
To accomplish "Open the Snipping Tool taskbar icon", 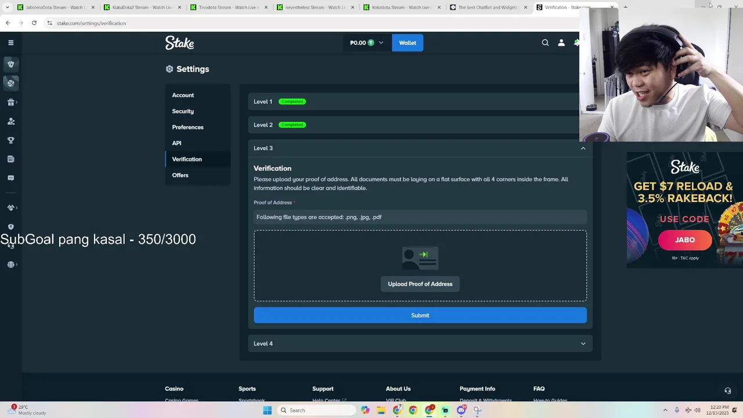I will point(477,410).
